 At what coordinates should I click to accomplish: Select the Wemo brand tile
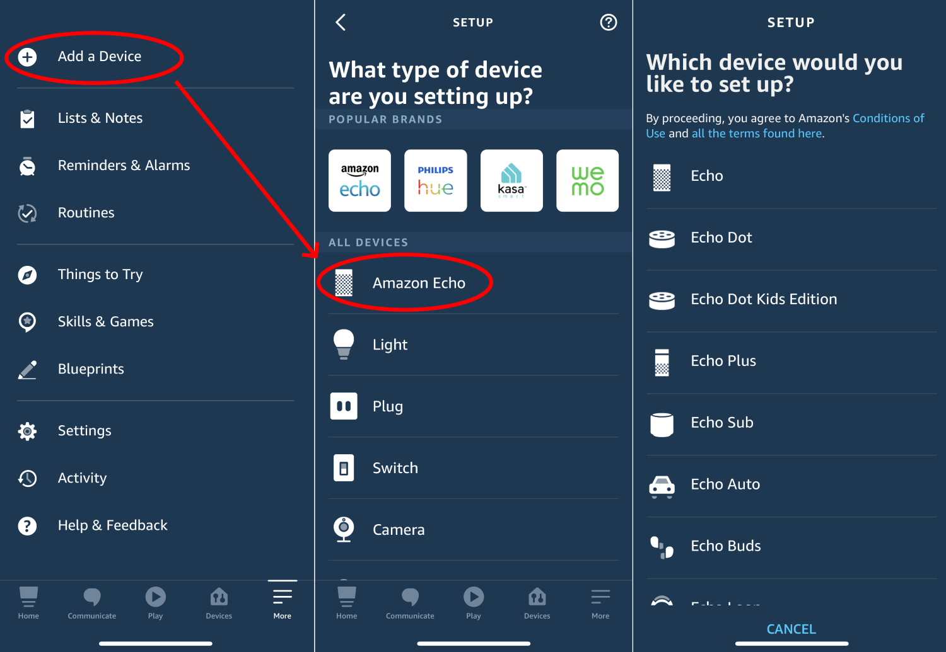point(587,181)
